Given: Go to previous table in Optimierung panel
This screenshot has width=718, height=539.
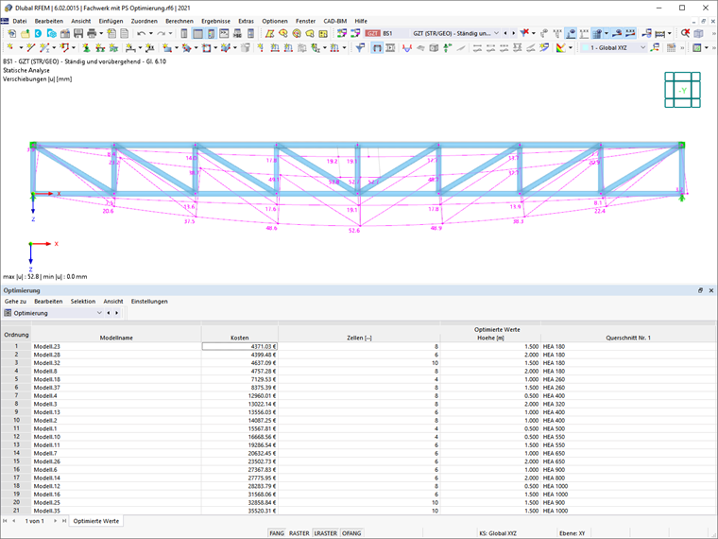Looking at the screenshot, I should 108,313.
